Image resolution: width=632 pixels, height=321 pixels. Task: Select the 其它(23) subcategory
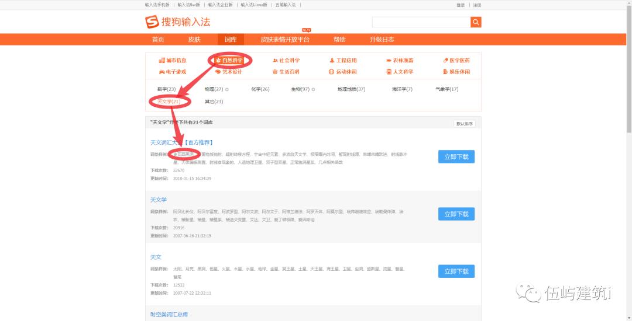(x=214, y=102)
